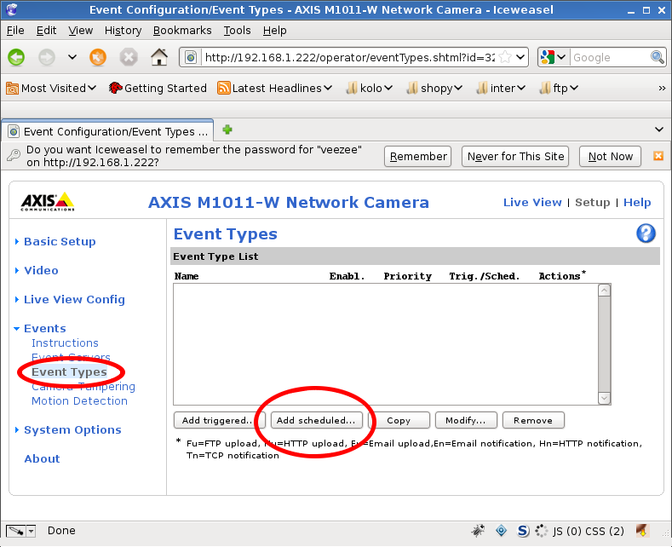
Task: Click the blue diamond status bar icon
Action: [501, 531]
